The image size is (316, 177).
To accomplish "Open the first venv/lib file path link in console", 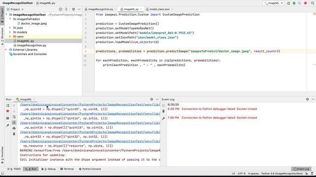I will coord(90,105).
